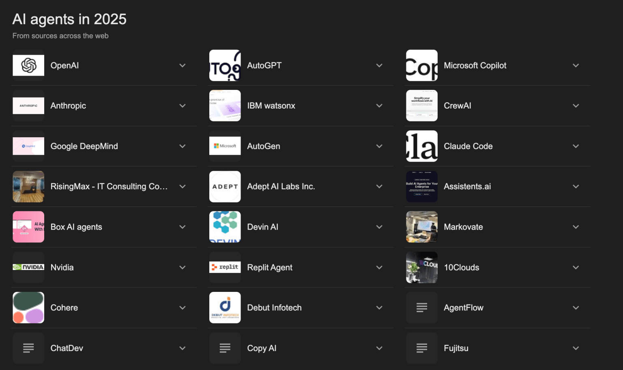Click the ADEPT logo thumbnail
Image resolution: width=623 pixels, height=370 pixels.
(x=225, y=187)
